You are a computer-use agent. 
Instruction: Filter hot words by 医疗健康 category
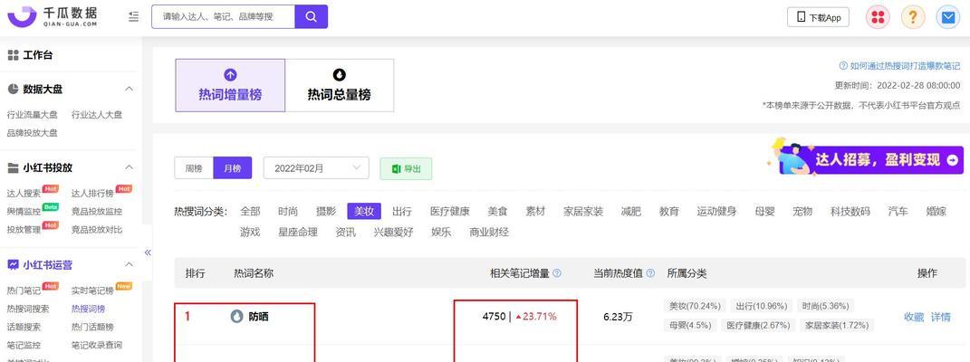point(450,211)
